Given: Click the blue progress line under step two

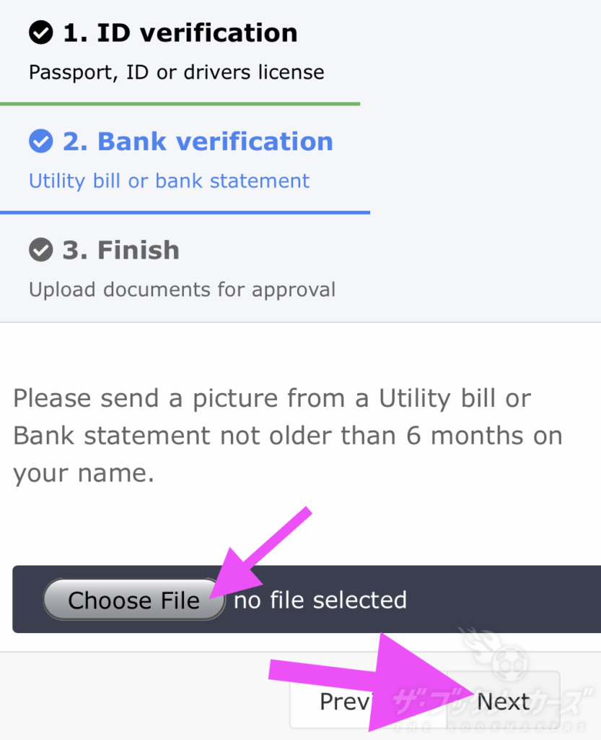Looking at the screenshot, I should point(185,212).
